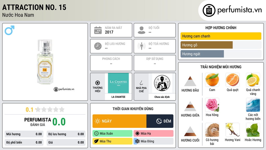The image size is (266, 150).
Task: Click the snowflake icon for Mùa Đông
Action: (x=137, y=141)
